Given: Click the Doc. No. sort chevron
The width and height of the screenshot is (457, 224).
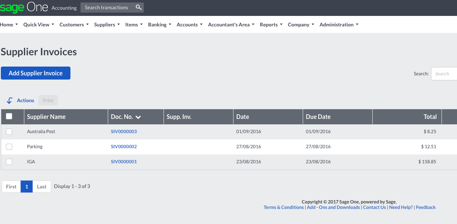Looking at the screenshot, I should [138, 117].
